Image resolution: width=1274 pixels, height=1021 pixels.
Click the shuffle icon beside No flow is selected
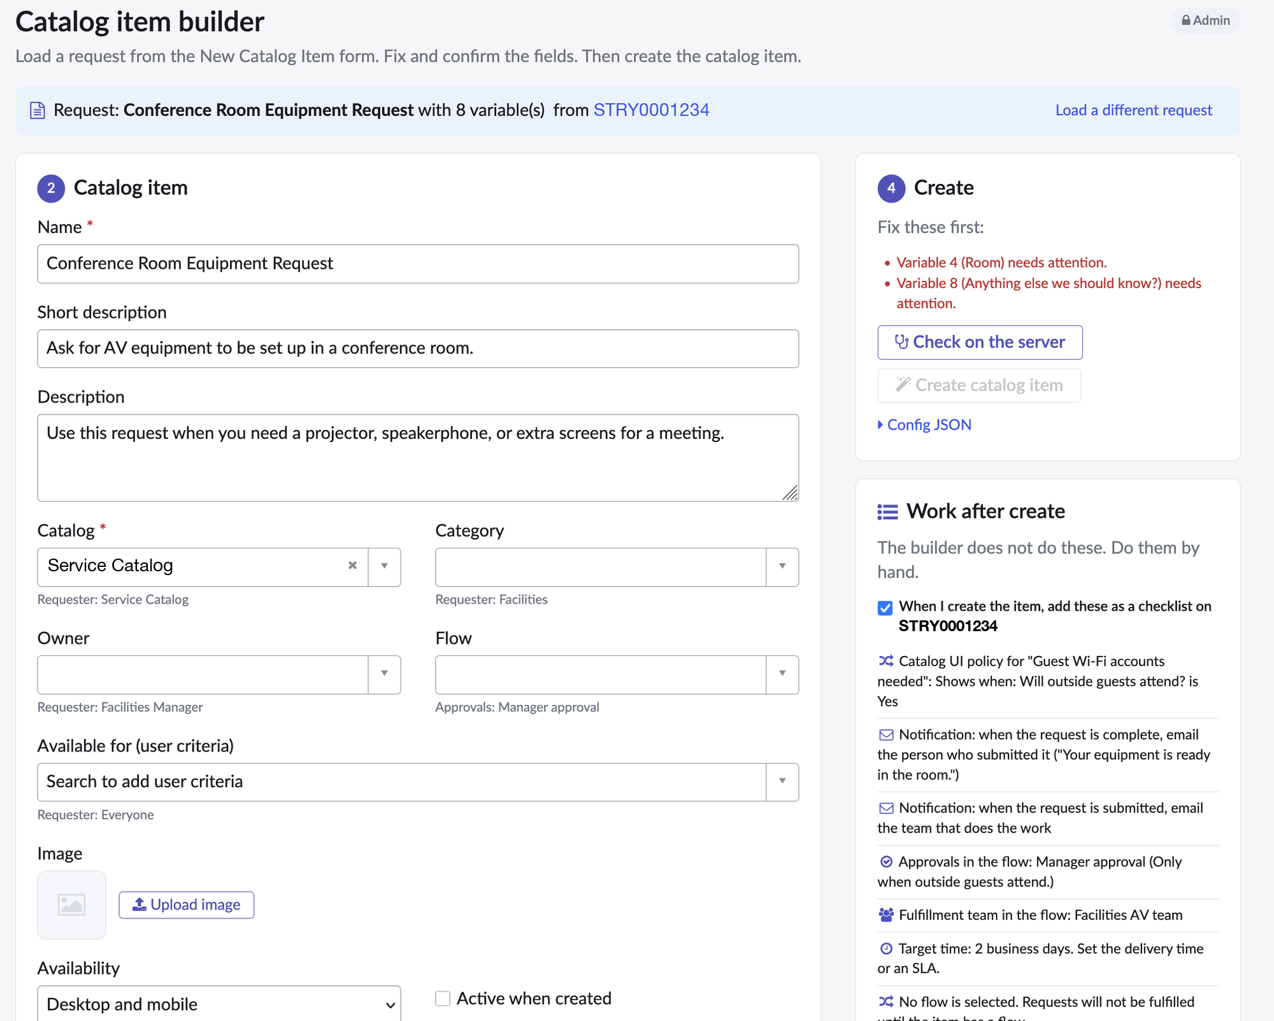click(886, 1001)
